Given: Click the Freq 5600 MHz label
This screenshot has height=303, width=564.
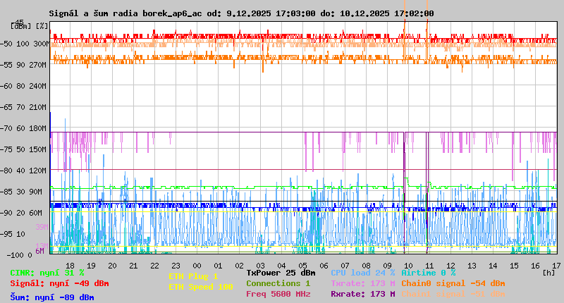Looking at the screenshot, I should pos(278,294).
